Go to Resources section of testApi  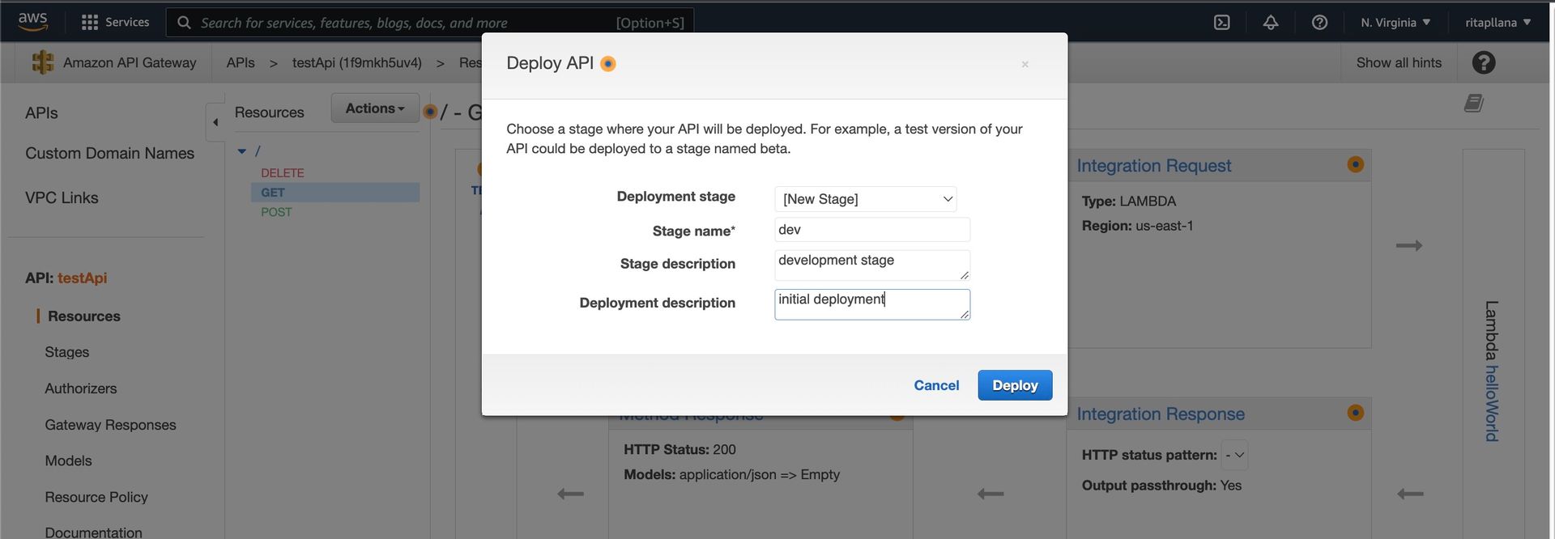click(84, 316)
